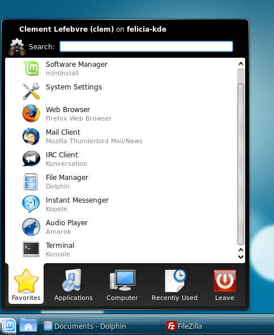
Task: Switch to FileZilla in the taskbar
Action: coord(218,327)
